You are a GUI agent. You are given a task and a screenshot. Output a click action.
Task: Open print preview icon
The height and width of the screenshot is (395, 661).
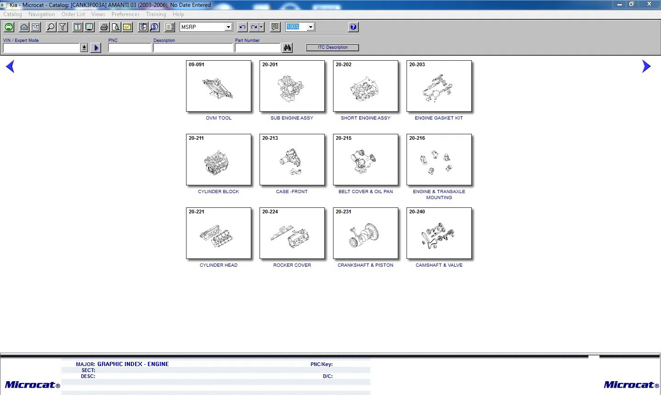pos(116,27)
